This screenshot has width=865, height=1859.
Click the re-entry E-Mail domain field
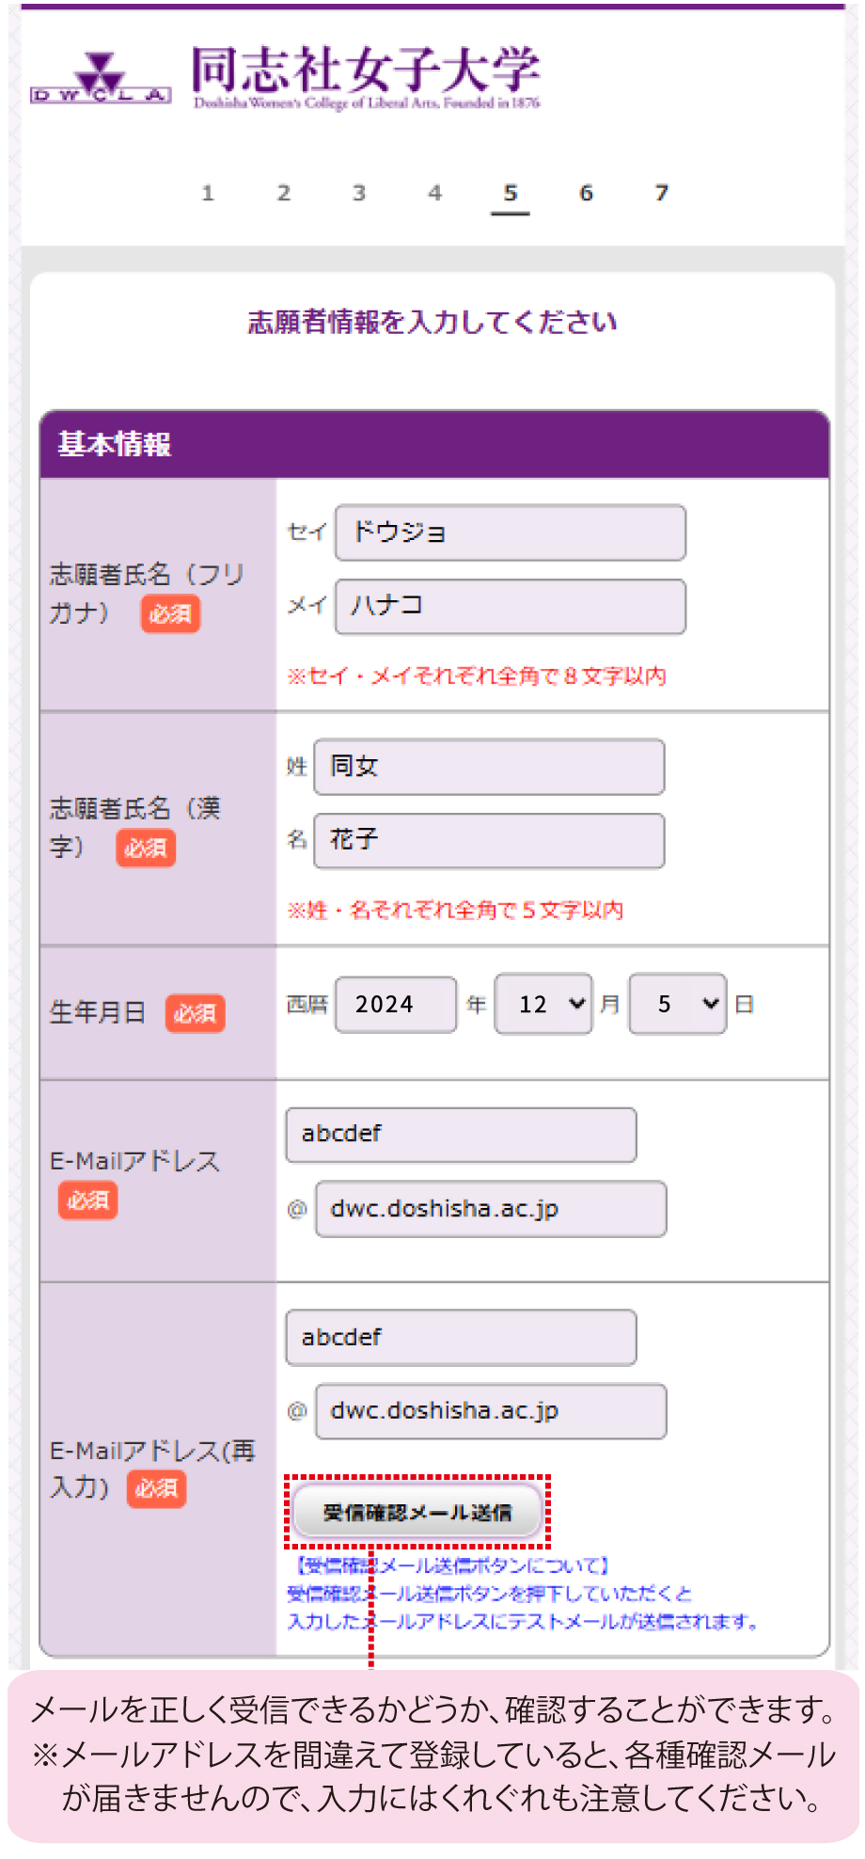click(491, 1411)
